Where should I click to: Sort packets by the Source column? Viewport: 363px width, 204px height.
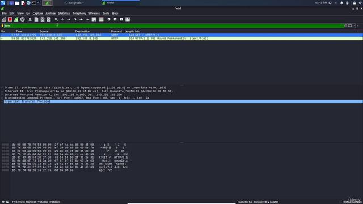coord(44,31)
